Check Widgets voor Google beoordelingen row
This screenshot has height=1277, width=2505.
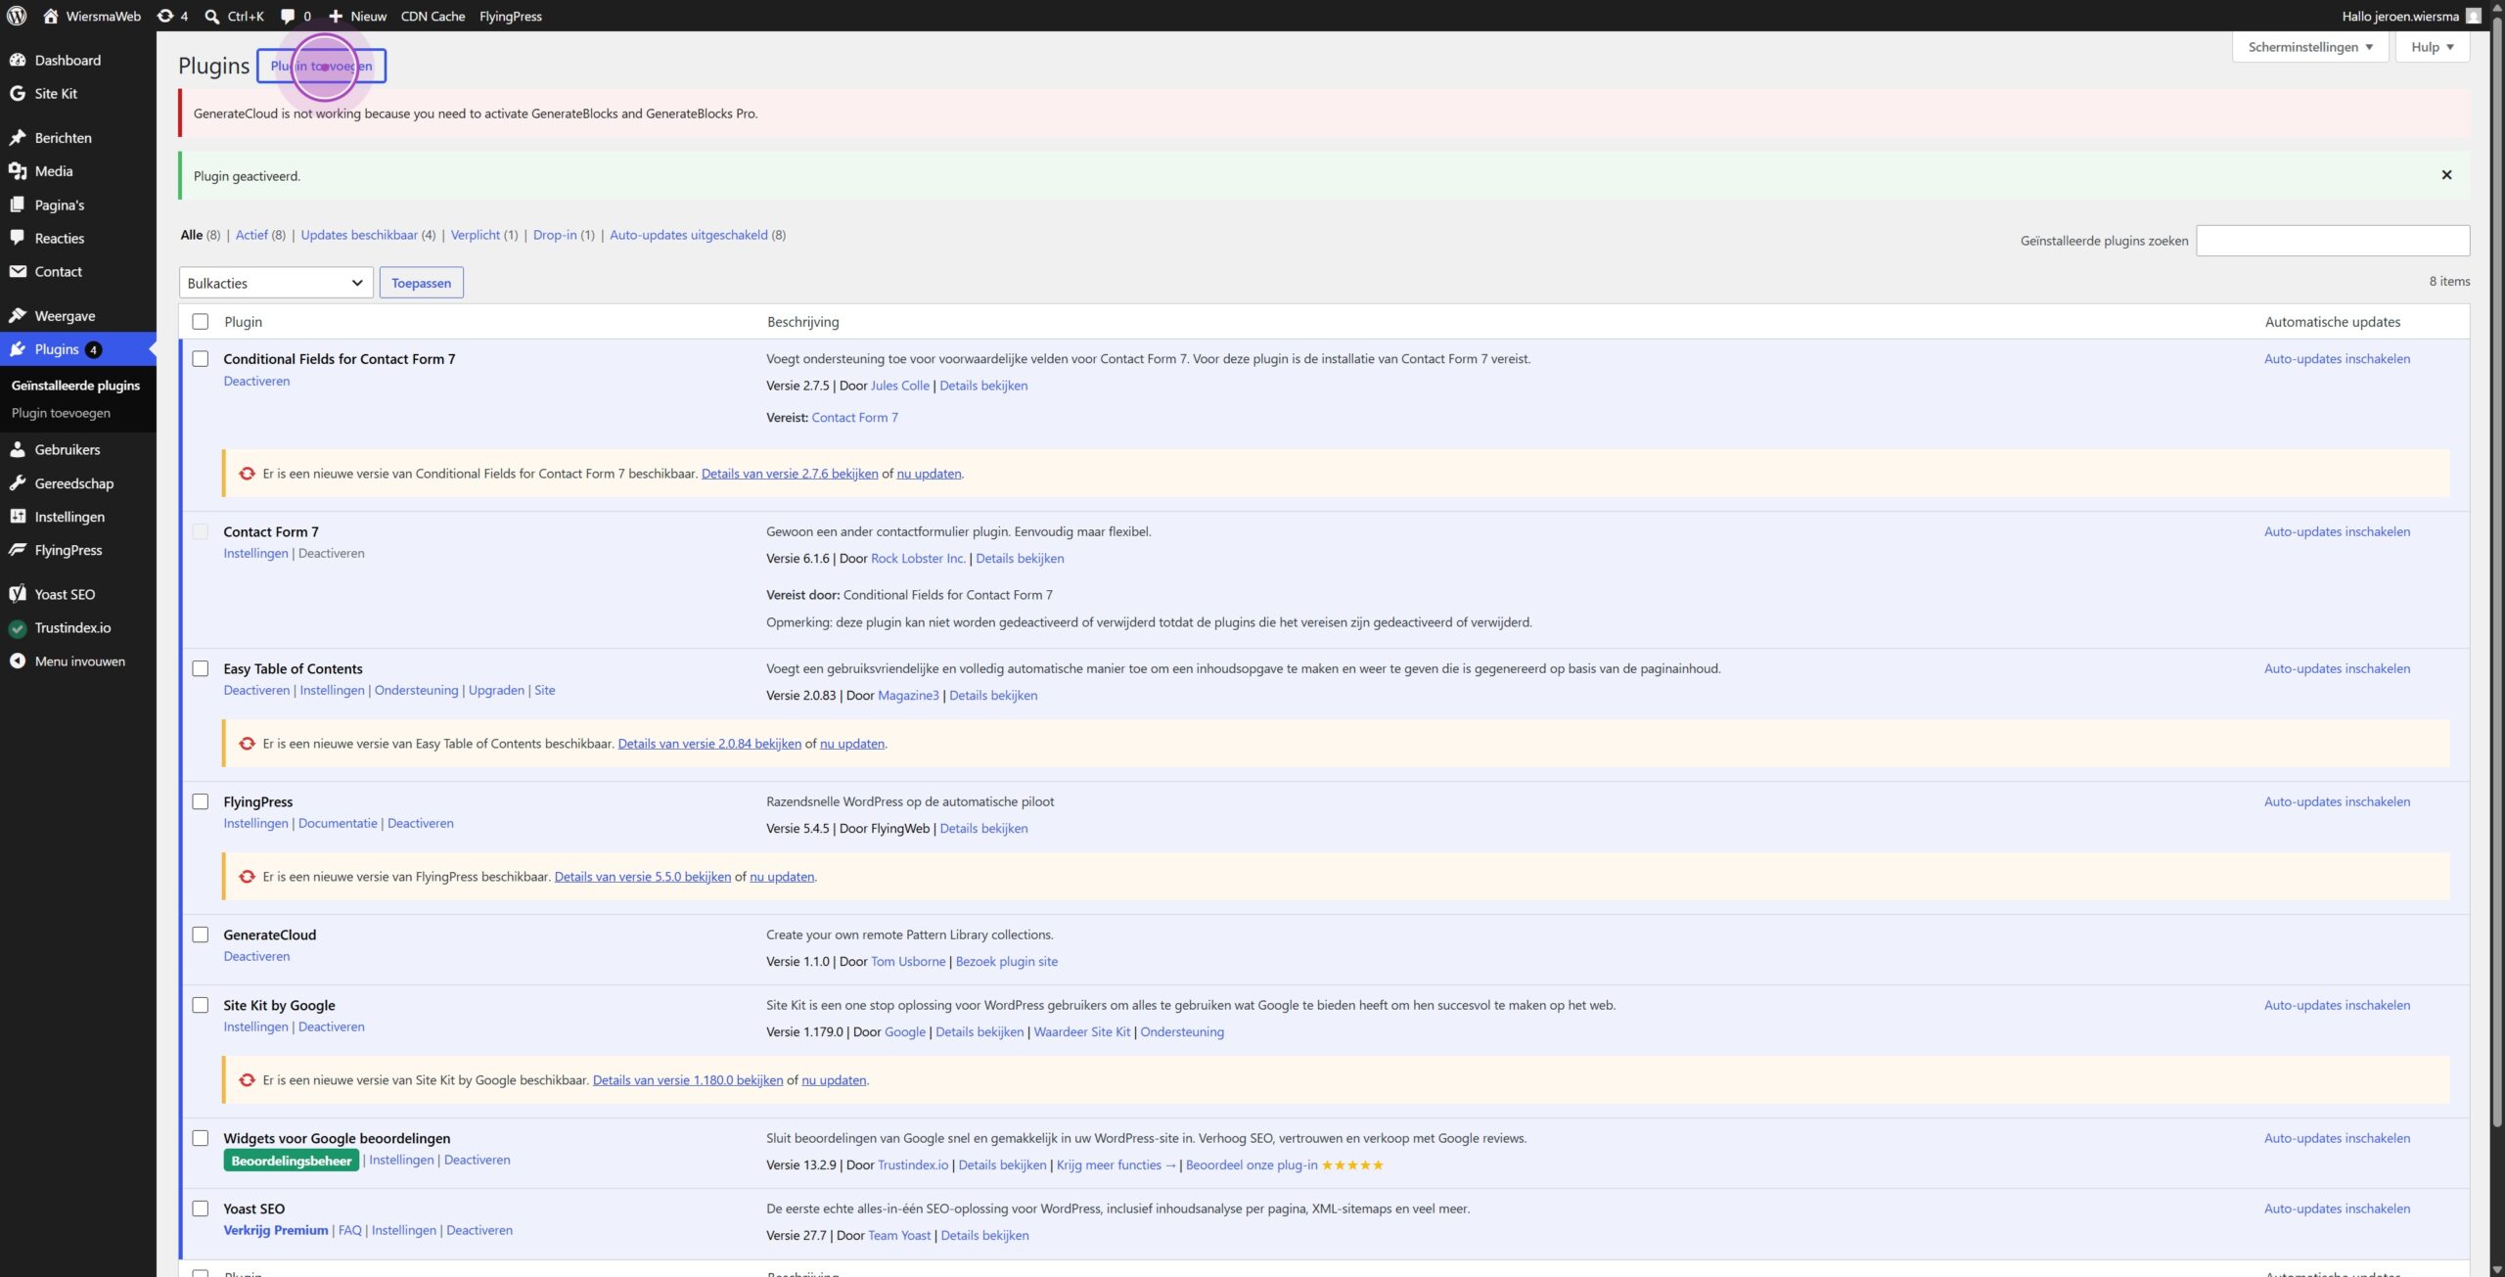[x=201, y=1138]
